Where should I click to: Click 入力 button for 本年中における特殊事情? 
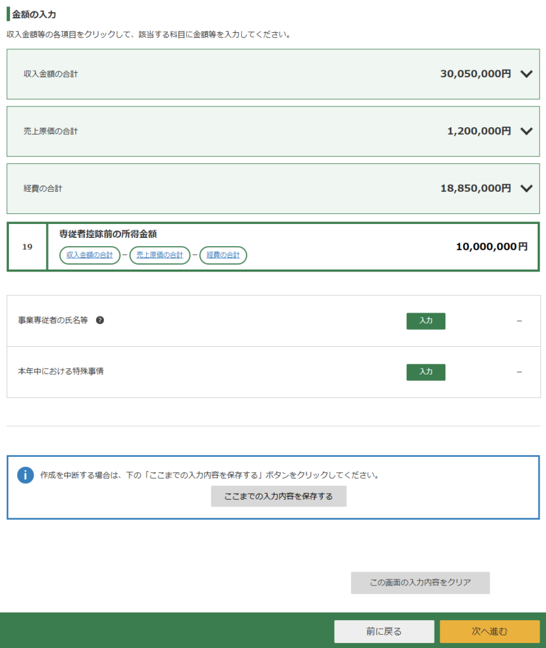[426, 372]
